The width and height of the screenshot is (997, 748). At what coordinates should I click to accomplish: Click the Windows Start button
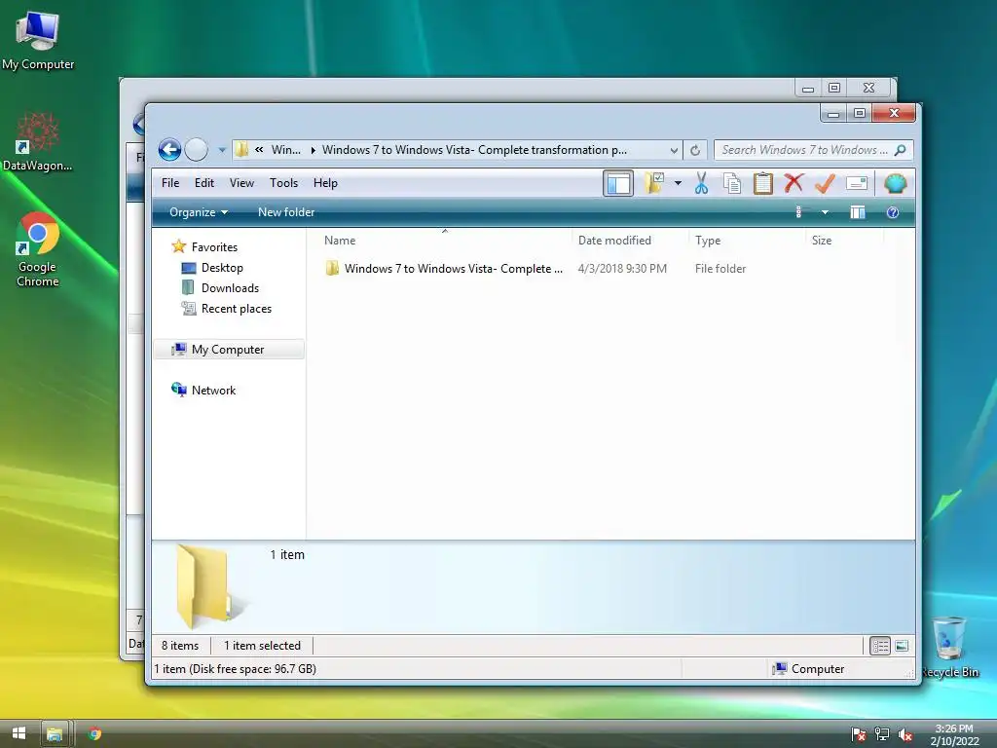tap(18, 733)
